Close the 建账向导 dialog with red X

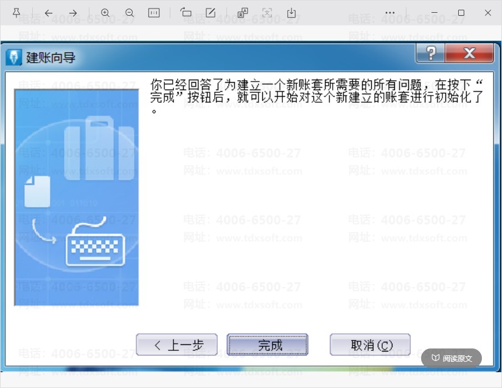tap(469, 53)
